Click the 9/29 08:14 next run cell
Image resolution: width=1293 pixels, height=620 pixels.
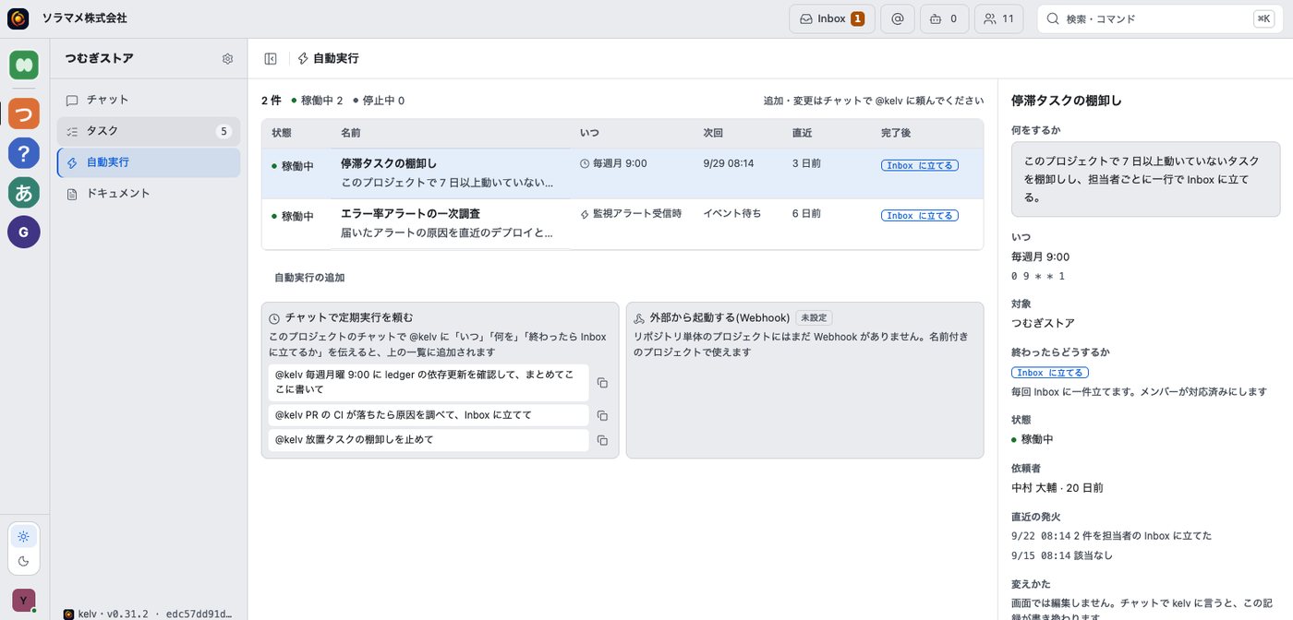pos(729,163)
